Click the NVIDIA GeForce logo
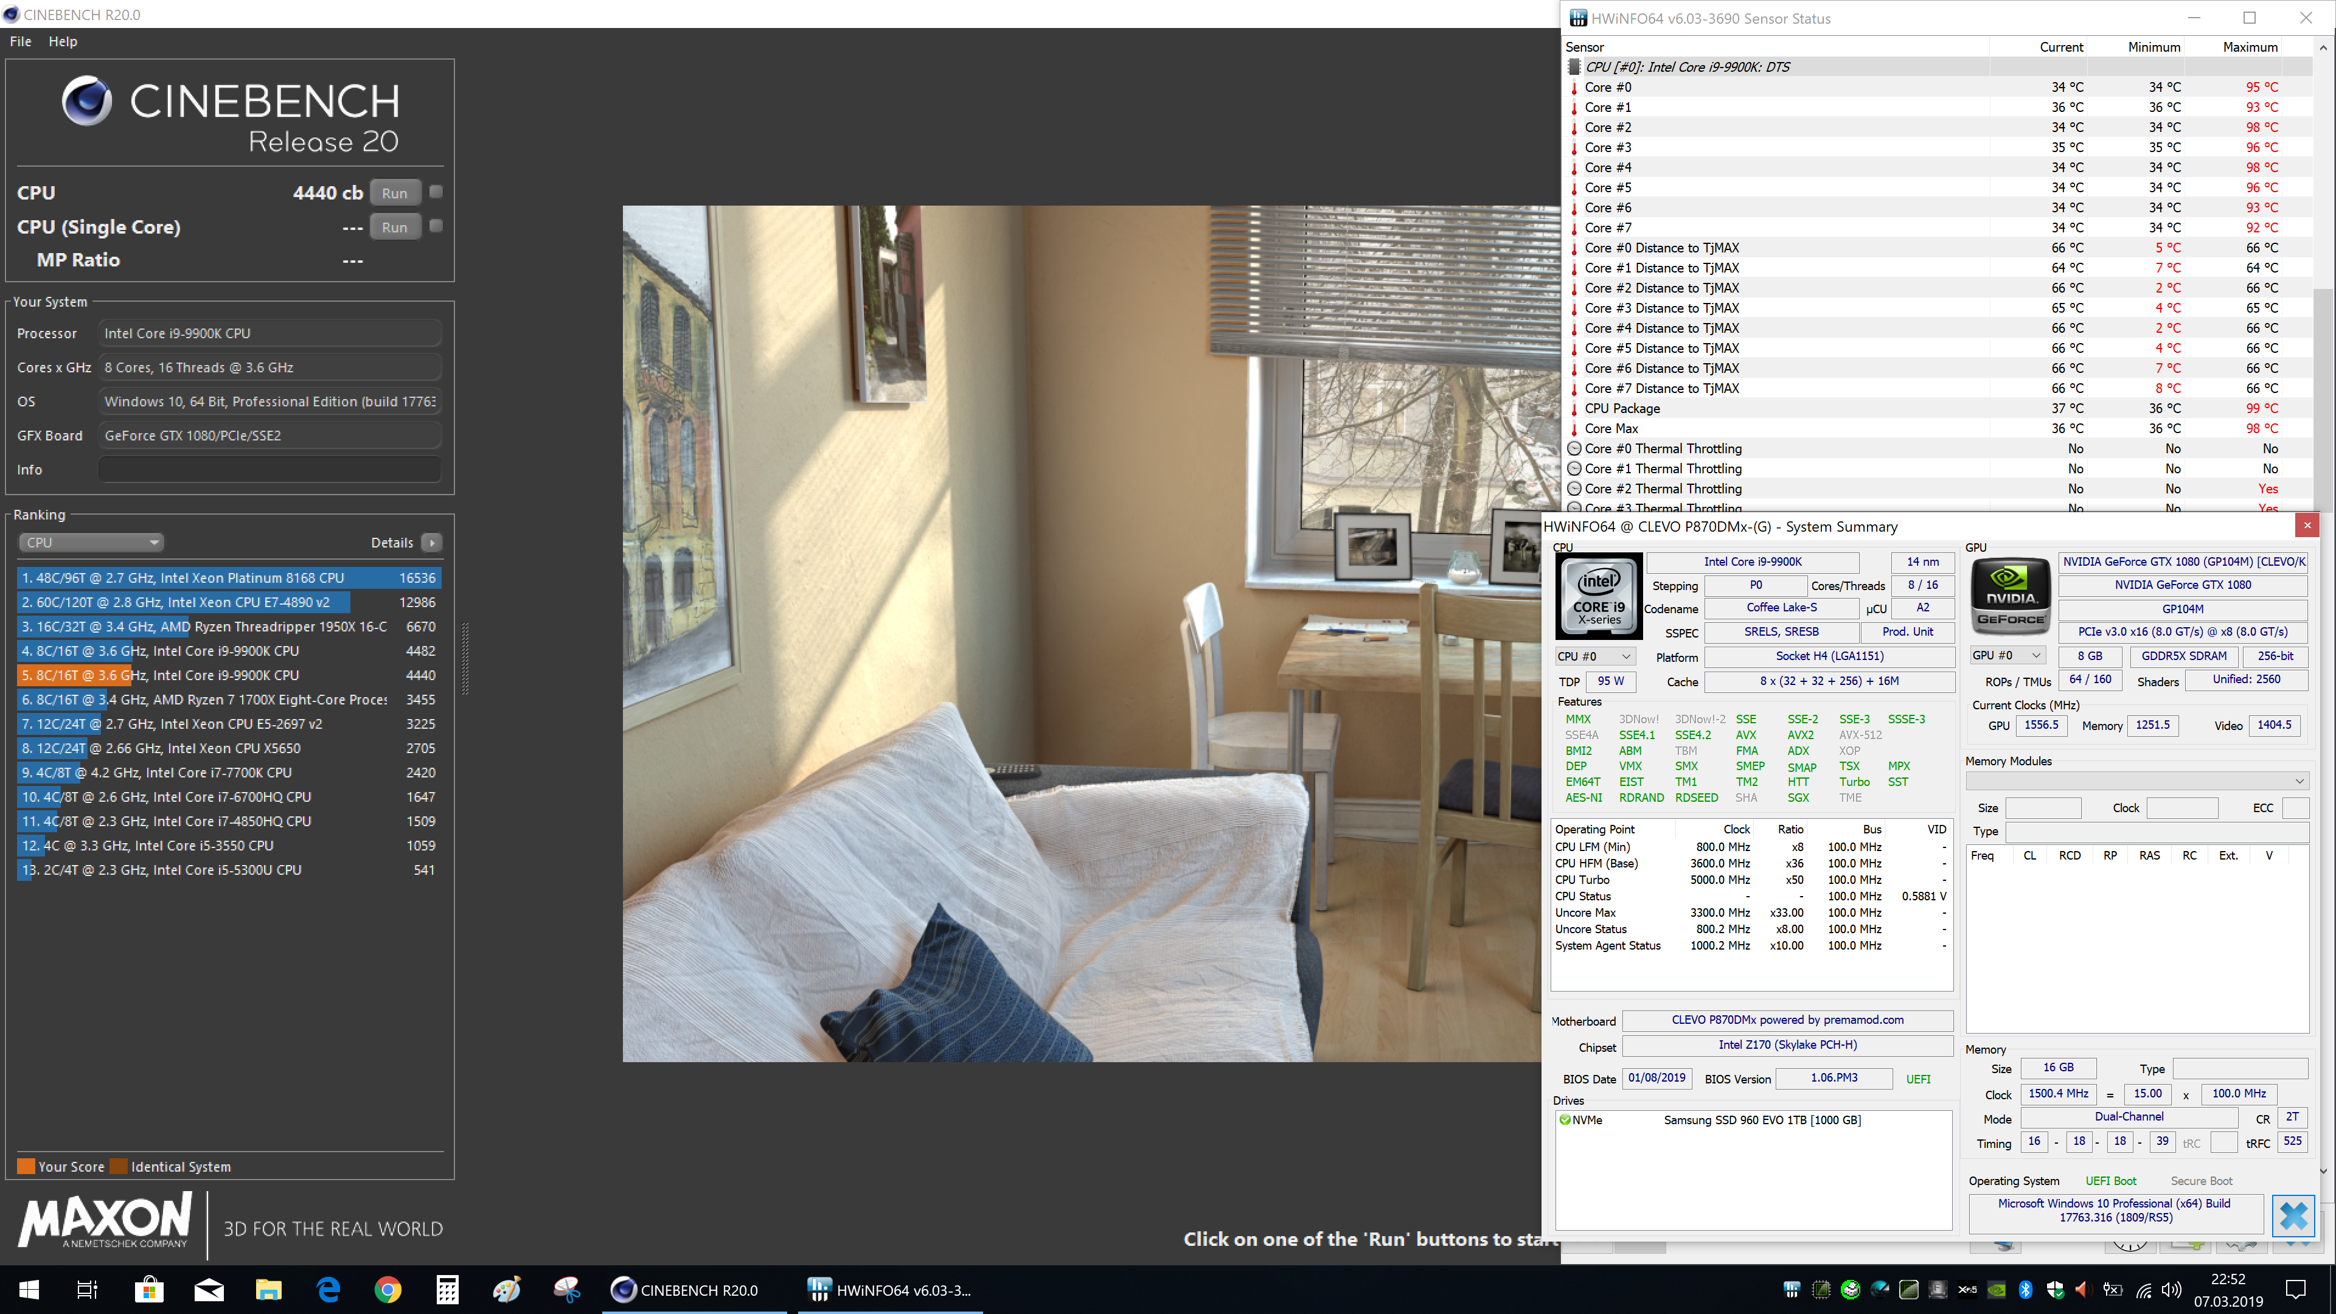Screen dimensions: 2336x1314 [x=2011, y=596]
